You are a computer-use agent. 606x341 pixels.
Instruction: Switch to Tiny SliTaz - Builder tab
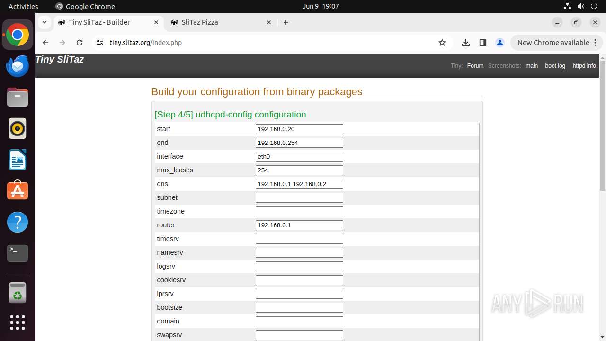108,22
